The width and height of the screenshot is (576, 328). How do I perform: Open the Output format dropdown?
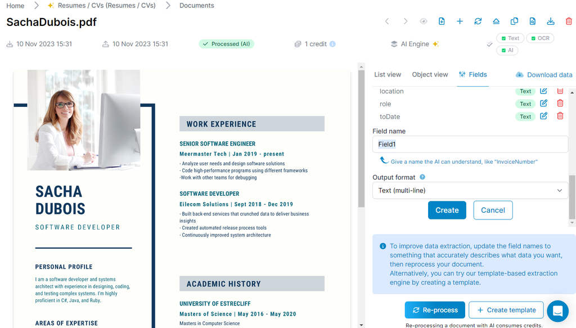pos(470,191)
